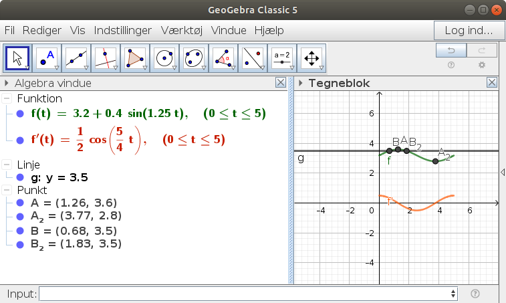Toggle visibility of derivative f'(t)
Screen dimensions: 506x303
[20, 140]
